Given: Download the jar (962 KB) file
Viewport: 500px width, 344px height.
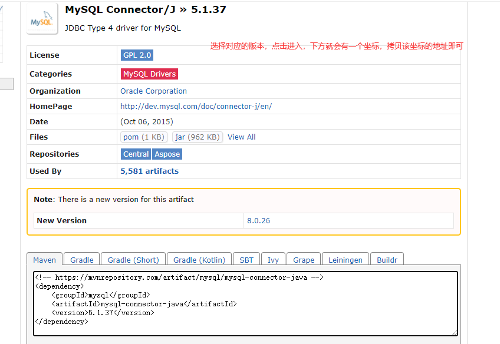Looking at the screenshot, I should 198,137.
